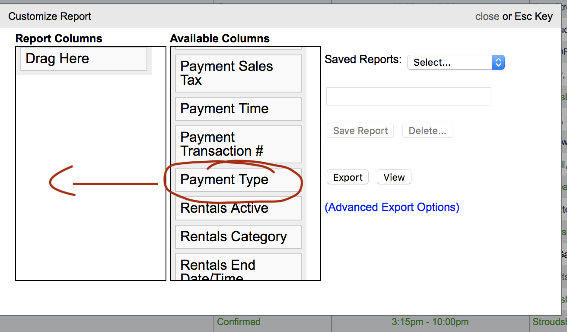Choose the Rentals Active column item
567x332 pixels.
pyautogui.click(x=238, y=208)
